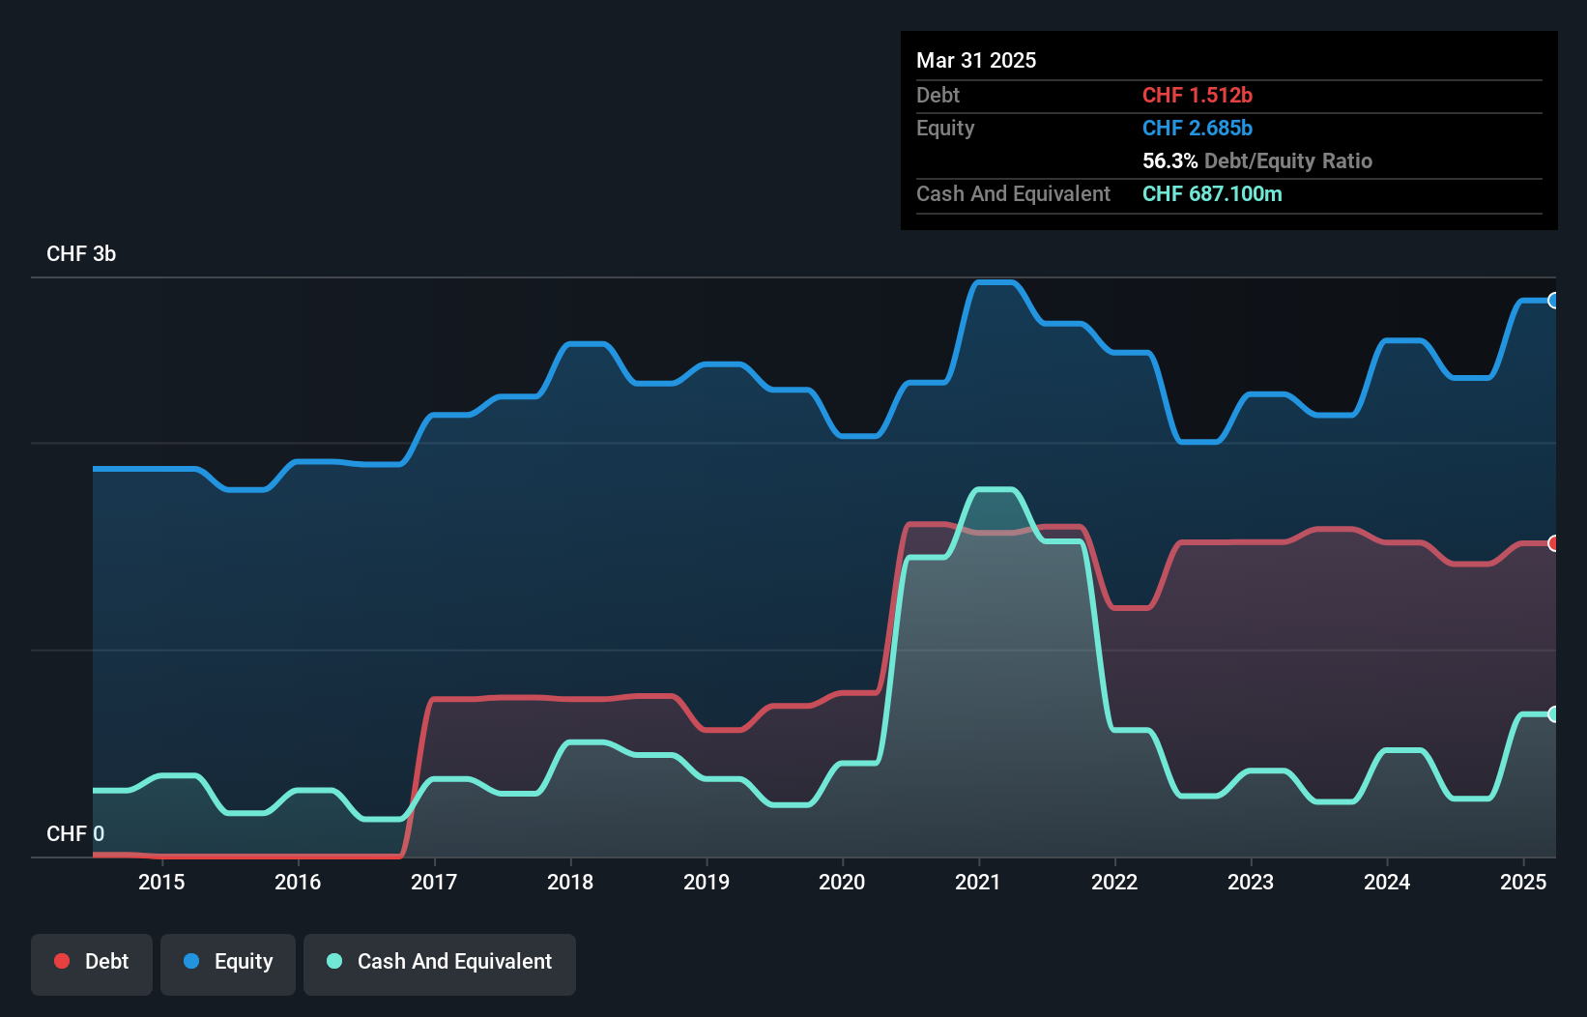
Task: Hide the Cash And Equivalent series
Action: (x=440, y=962)
